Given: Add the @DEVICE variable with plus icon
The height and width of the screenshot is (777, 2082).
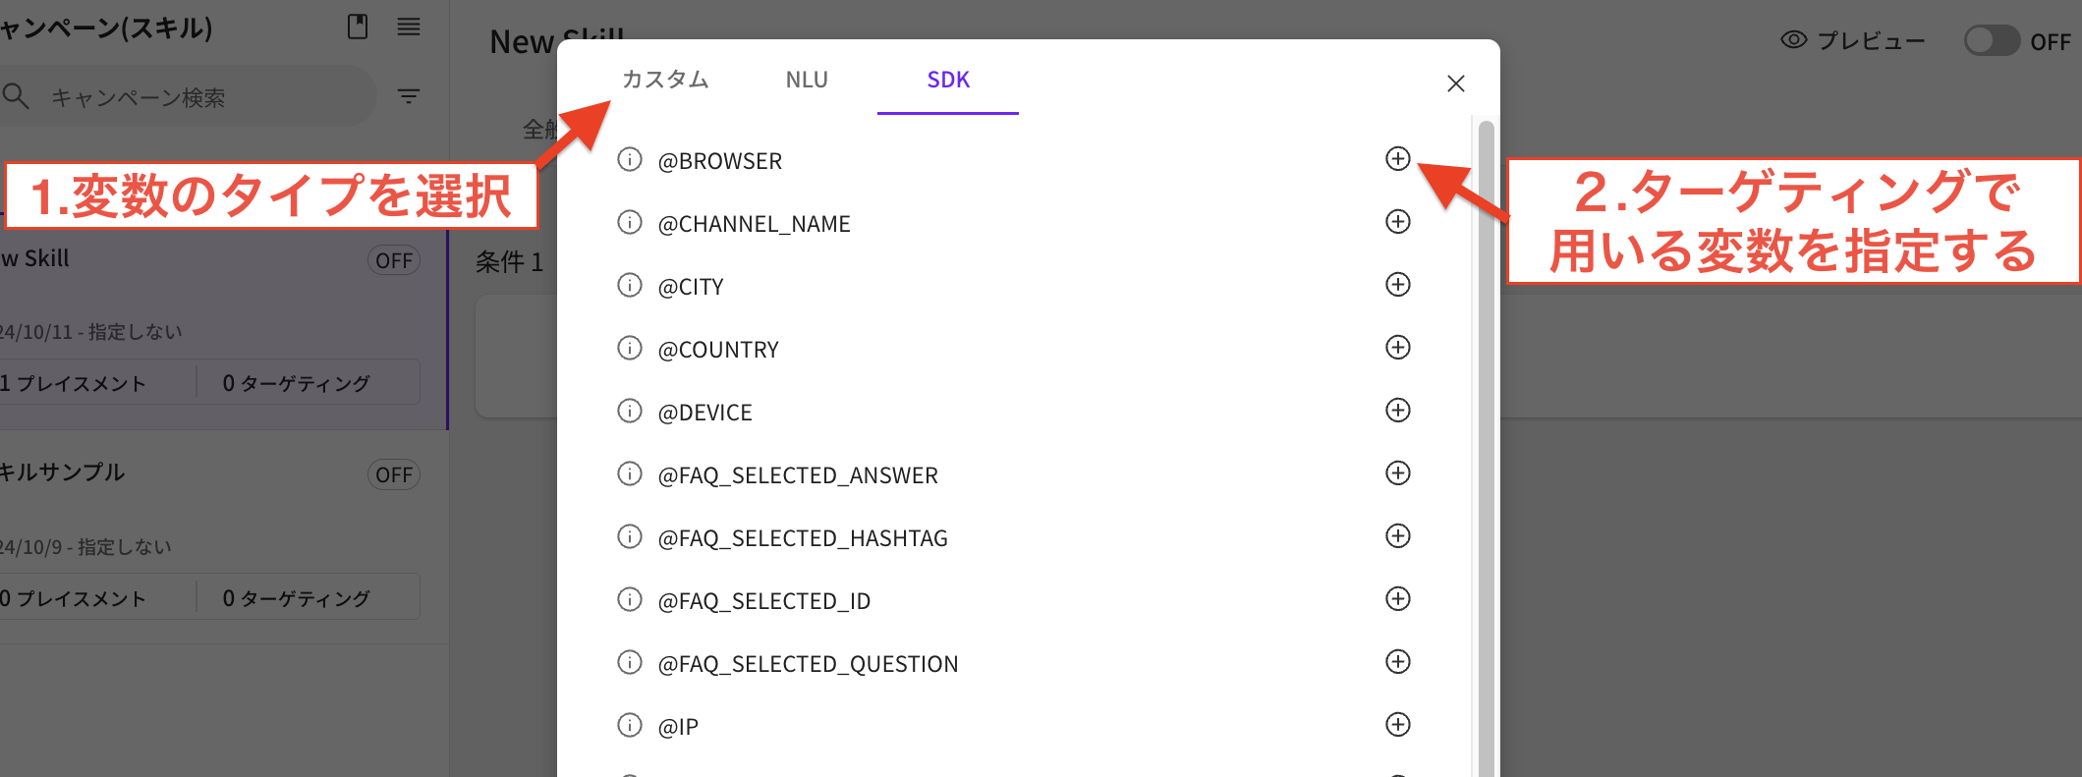Looking at the screenshot, I should point(1397,411).
